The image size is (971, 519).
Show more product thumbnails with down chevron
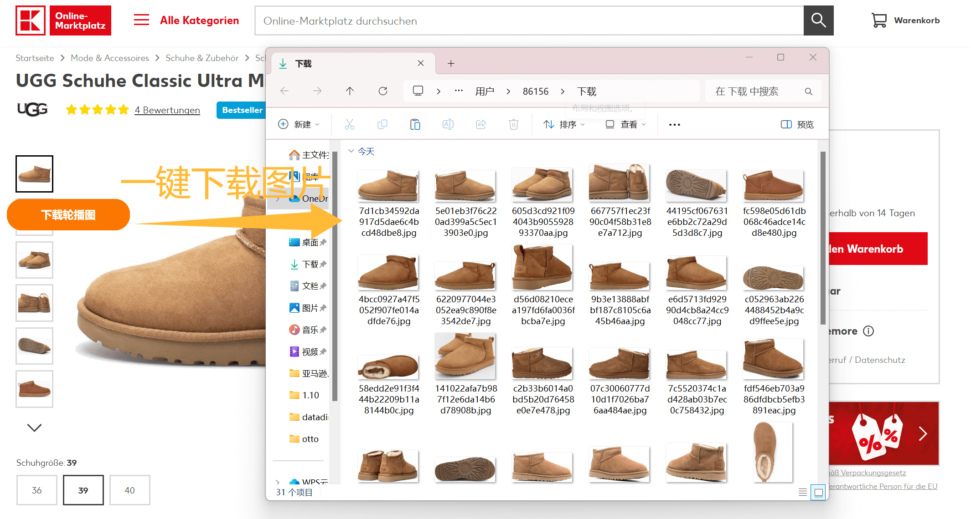tap(34, 427)
